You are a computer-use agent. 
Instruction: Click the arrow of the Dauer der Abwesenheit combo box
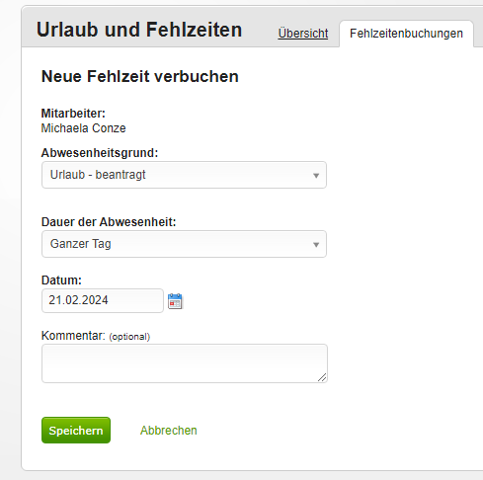(x=316, y=245)
